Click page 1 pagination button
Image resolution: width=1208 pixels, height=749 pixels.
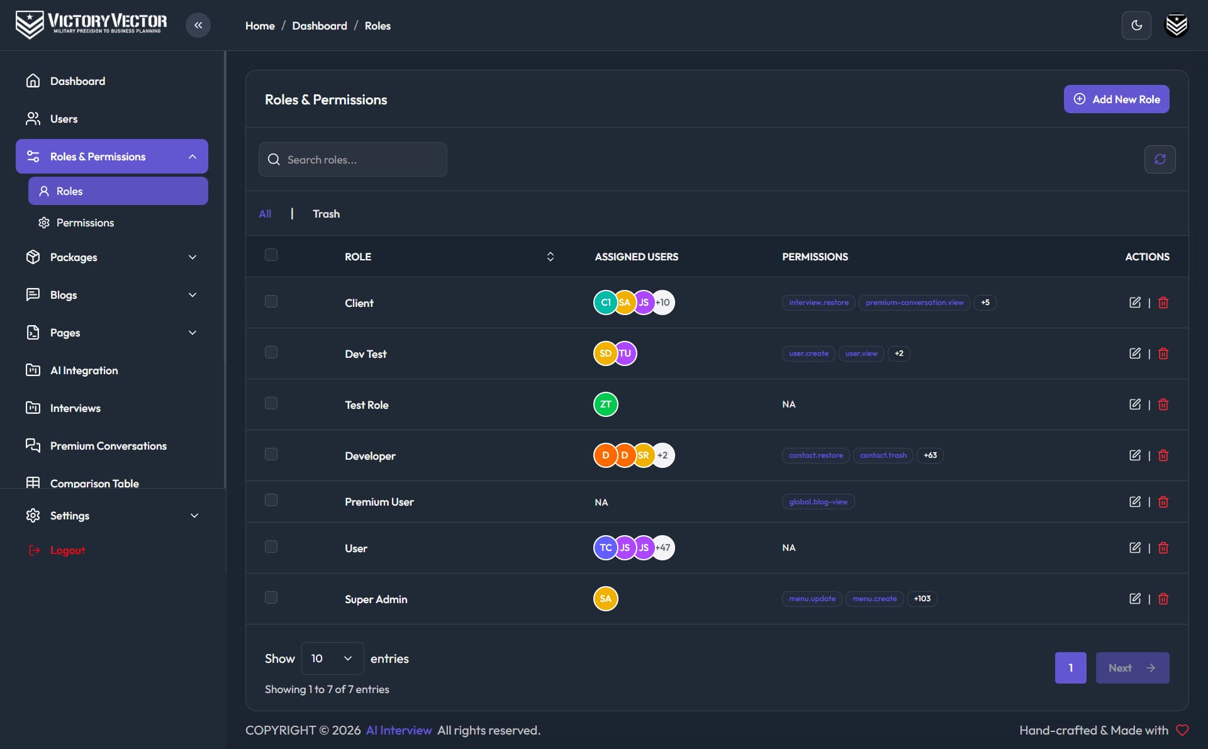point(1070,668)
